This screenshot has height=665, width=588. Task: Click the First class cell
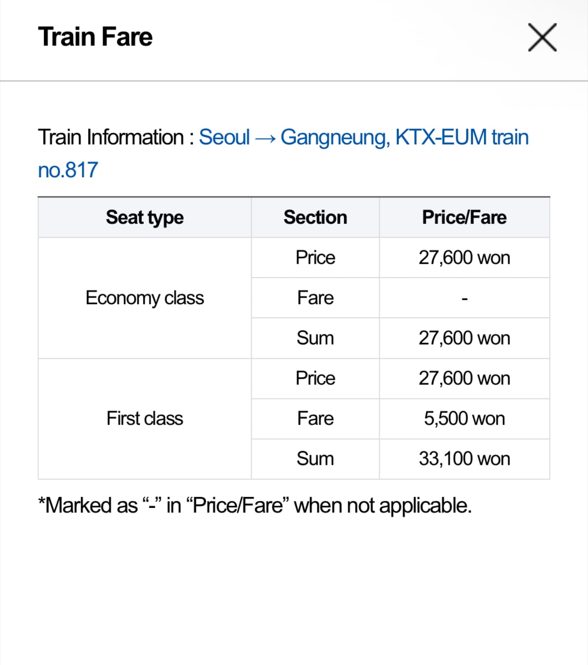tap(145, 418)
